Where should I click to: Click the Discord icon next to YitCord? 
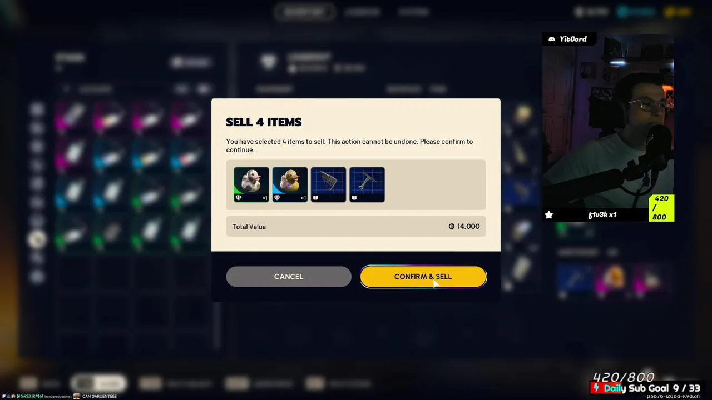552,39
